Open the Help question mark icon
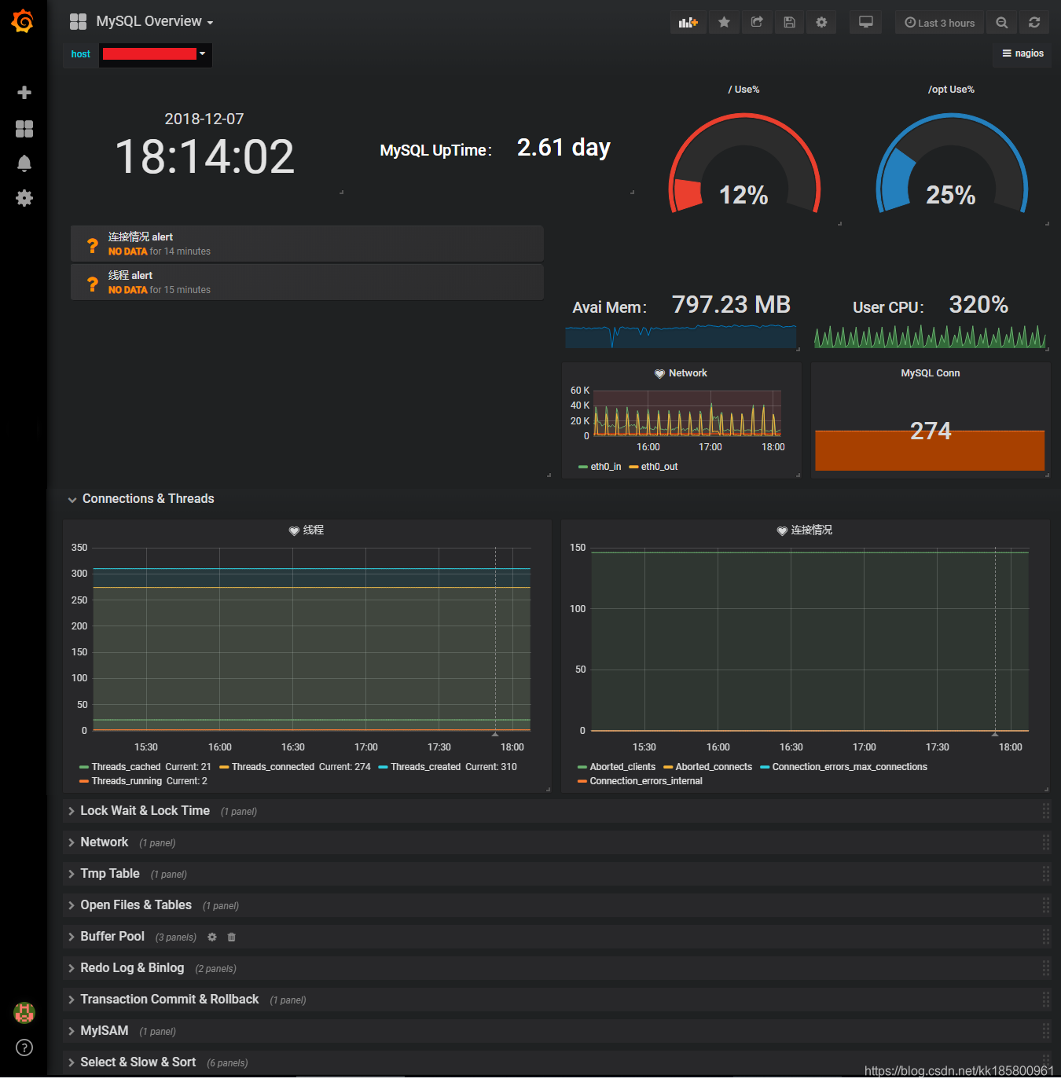This screenshot has height=1086, width=1061. click(24, 1047)
